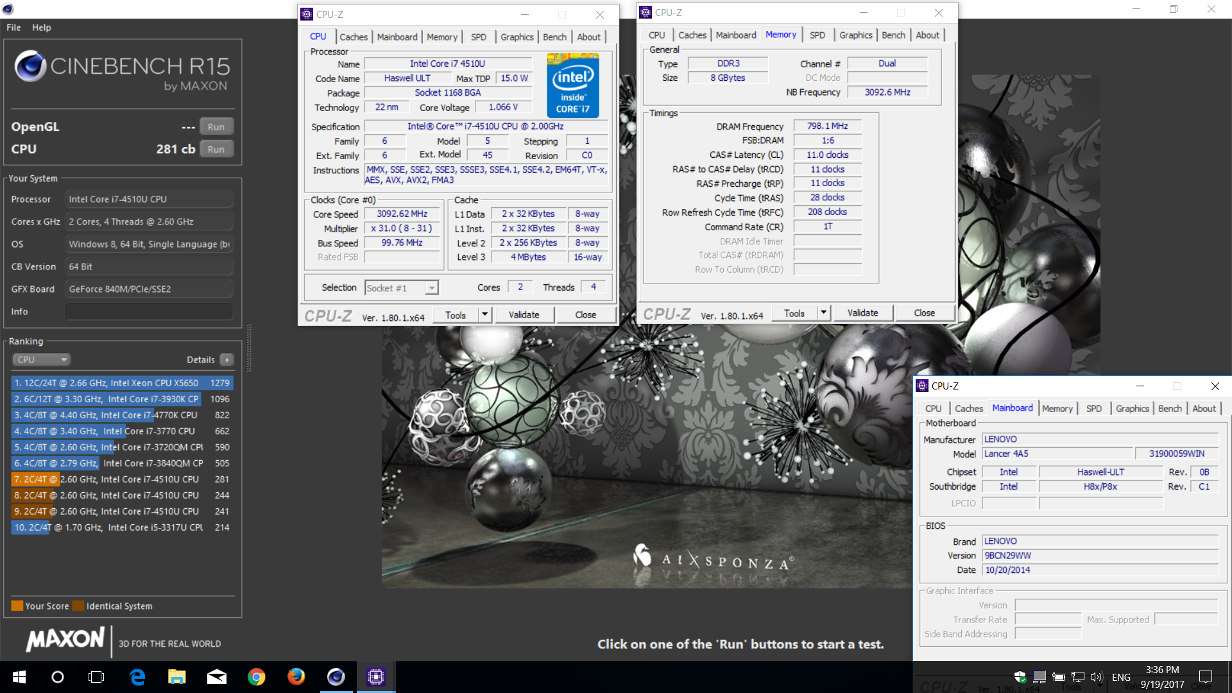Select the i7-4510U row scoring 244
The height and width of the screenshot is (693, 1232).
coord(122,495)
